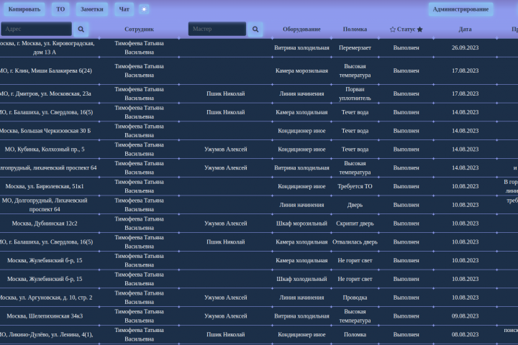This screenshot has width=518, height=345.
Task: Click the 'Проводка' cell
Action: 355,298
